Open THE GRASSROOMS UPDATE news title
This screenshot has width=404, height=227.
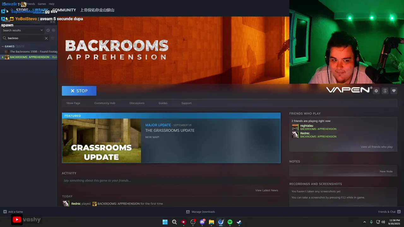click(x=170, y=131)
